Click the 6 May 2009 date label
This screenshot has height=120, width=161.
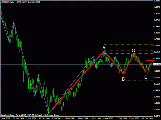click(83, 118)
